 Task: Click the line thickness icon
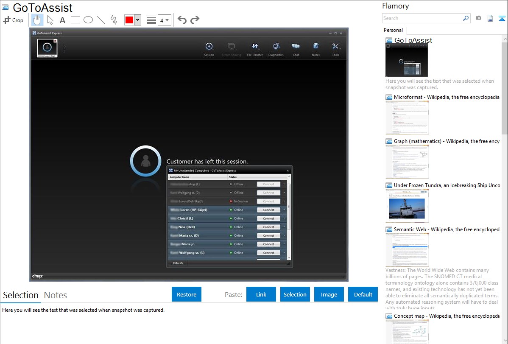tap(151, 20)
